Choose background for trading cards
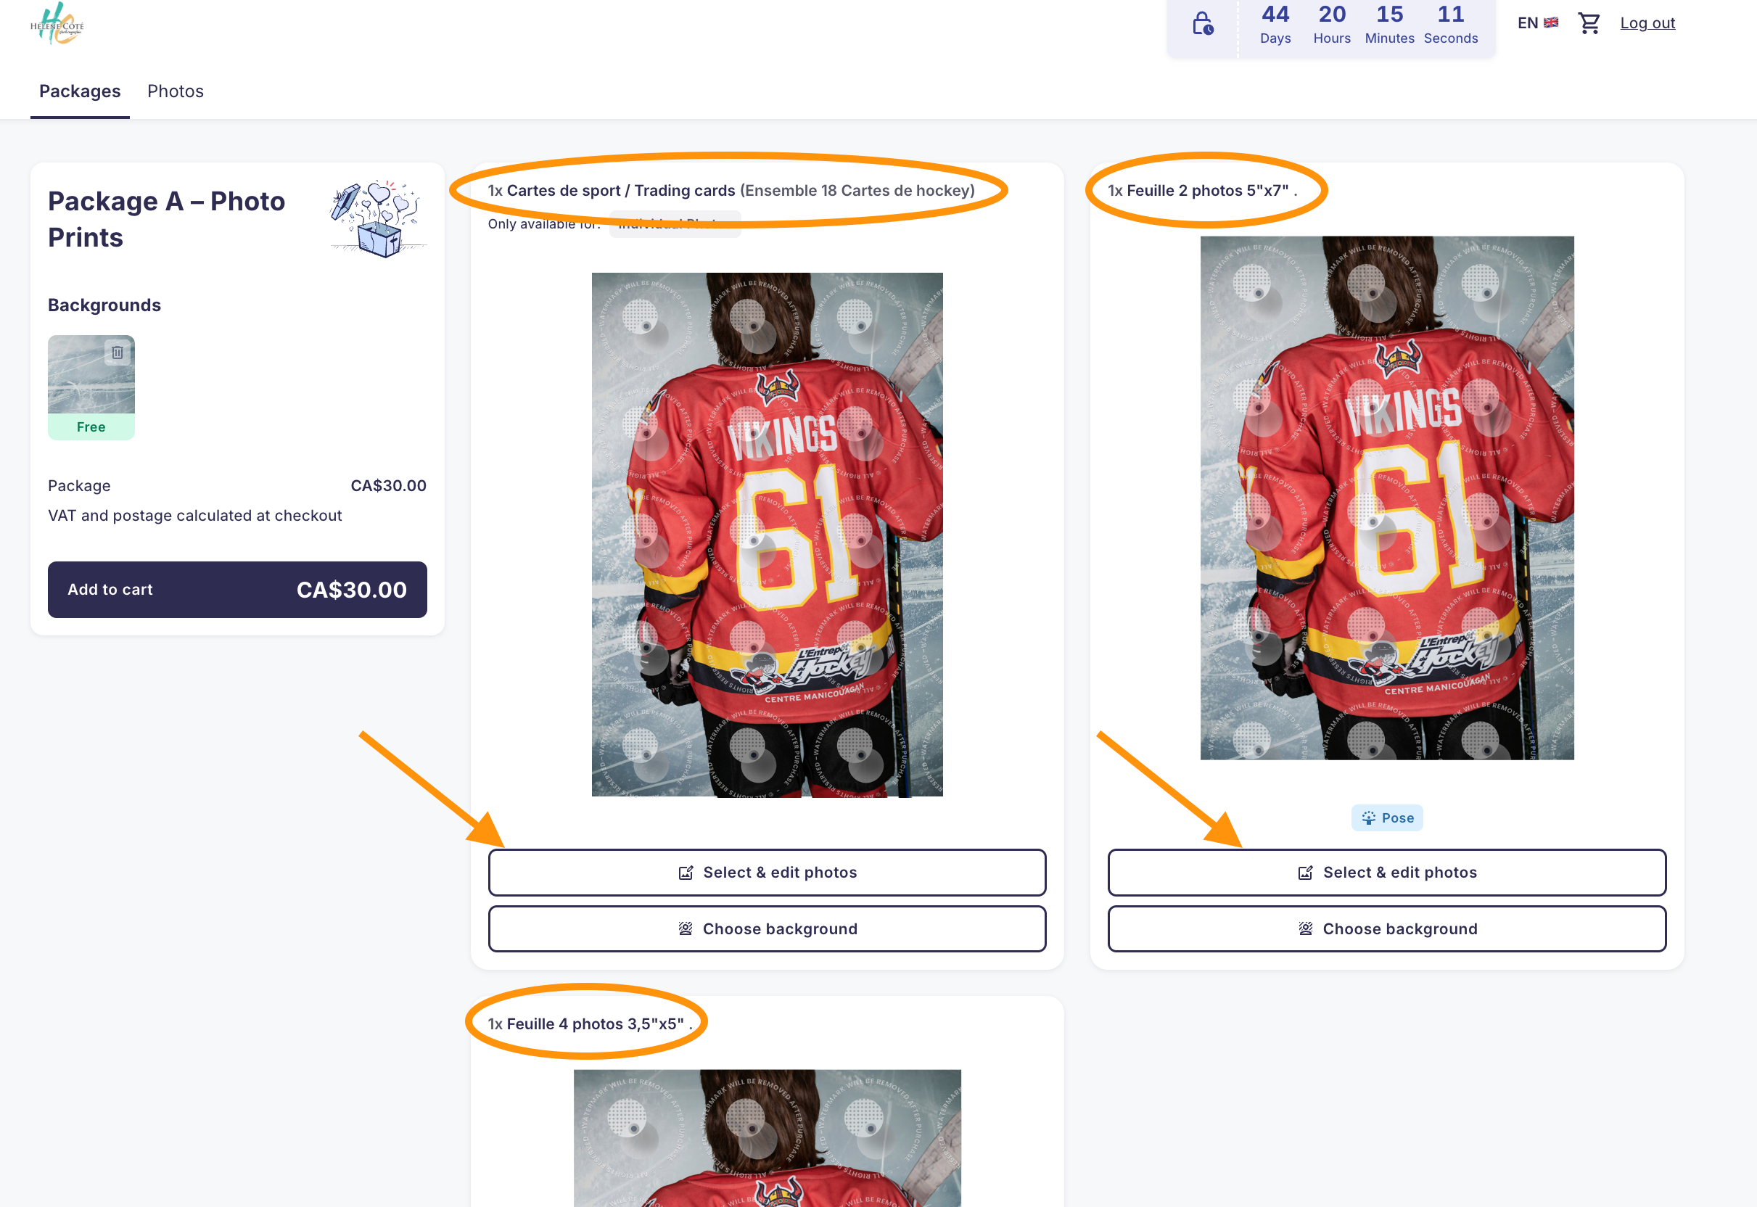Viewport: 1757px width, 1207px height. [767, 928]
